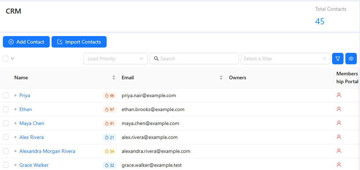
Task: Click the Membership Portal column header
Action: pos(347,77)
